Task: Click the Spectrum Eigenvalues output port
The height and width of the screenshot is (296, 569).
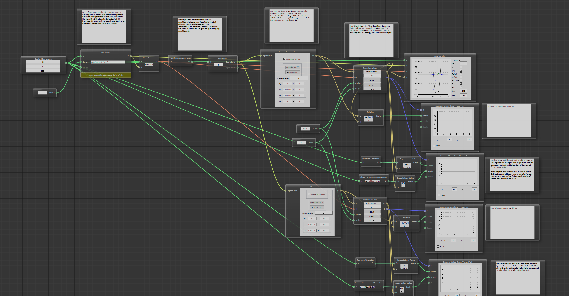Action: click(x=237, y=68)
